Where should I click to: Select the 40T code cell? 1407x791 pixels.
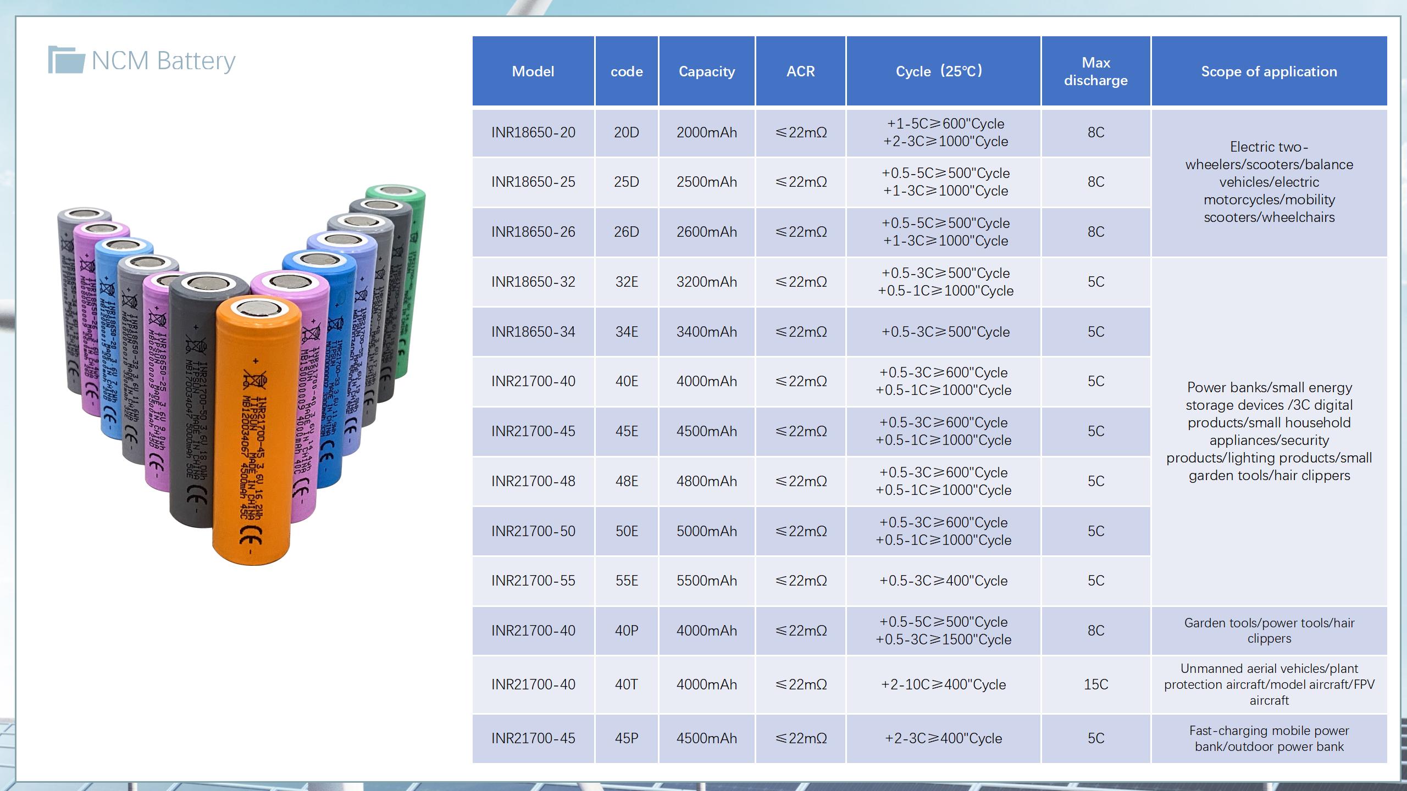coord(626,684)
